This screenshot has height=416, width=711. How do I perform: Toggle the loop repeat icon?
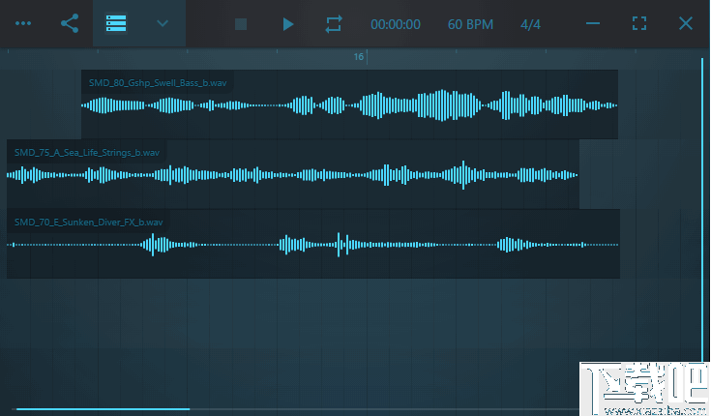(x=334, y=24)
